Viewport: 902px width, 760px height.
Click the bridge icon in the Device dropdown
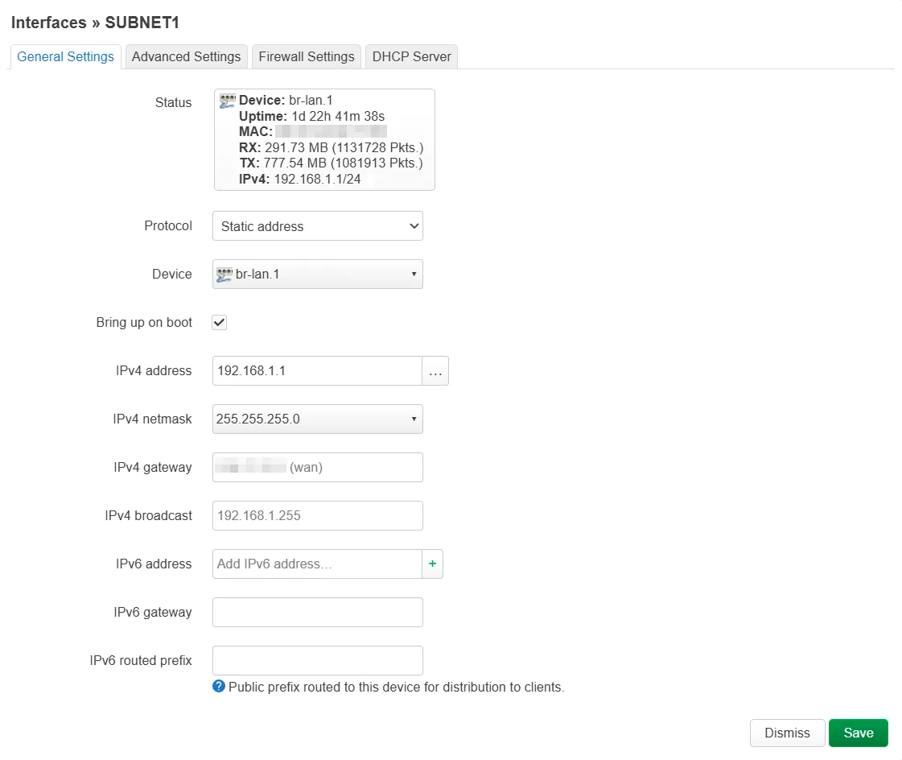click(224, 275)
